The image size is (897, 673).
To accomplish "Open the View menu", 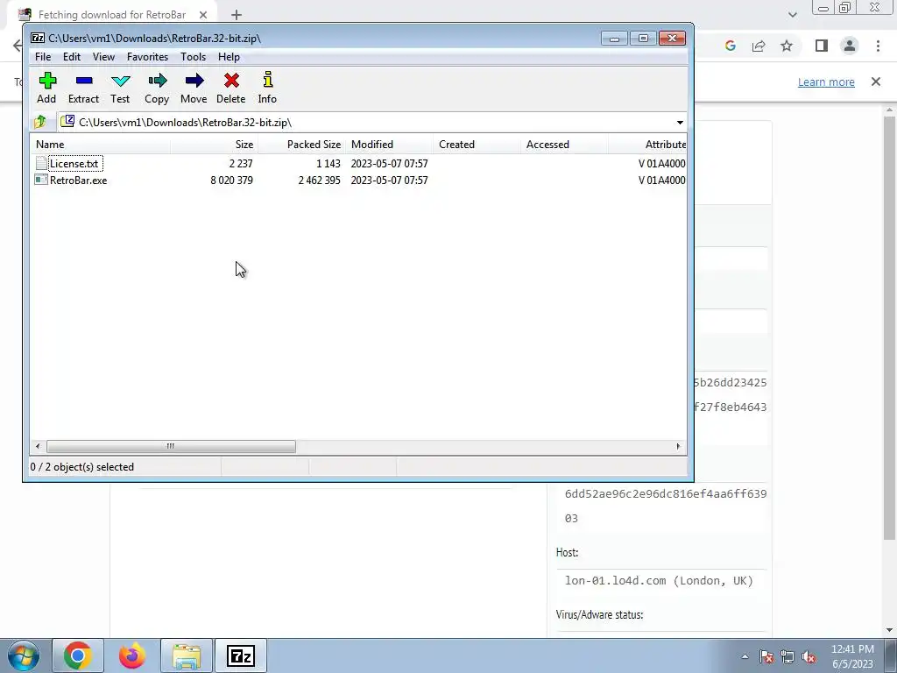I will pos(103,57).
